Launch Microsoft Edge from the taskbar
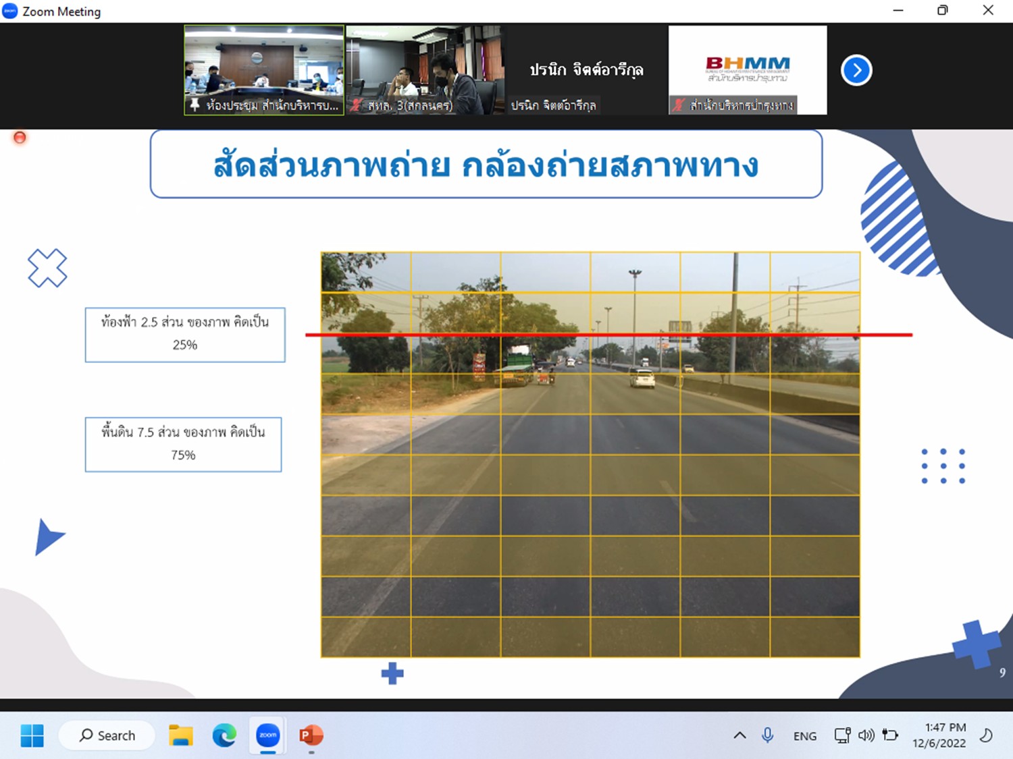1013x759 pixels. click(x=224, y=735)
